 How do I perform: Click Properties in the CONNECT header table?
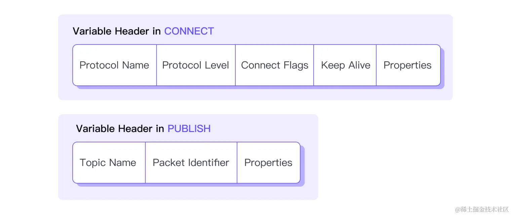pos(408,65)
